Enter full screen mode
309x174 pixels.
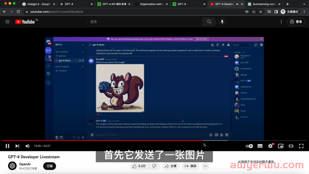(x=301, y=146)
